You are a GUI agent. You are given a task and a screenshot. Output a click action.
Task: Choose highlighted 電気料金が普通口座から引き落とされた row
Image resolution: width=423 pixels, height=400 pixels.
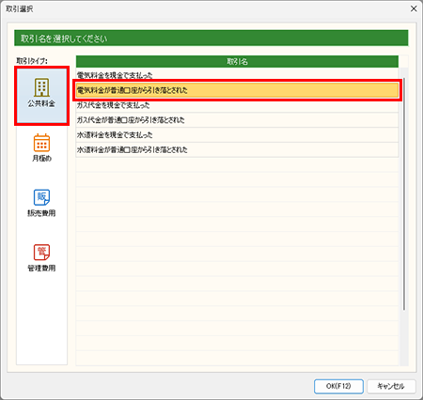coord(237,90)
